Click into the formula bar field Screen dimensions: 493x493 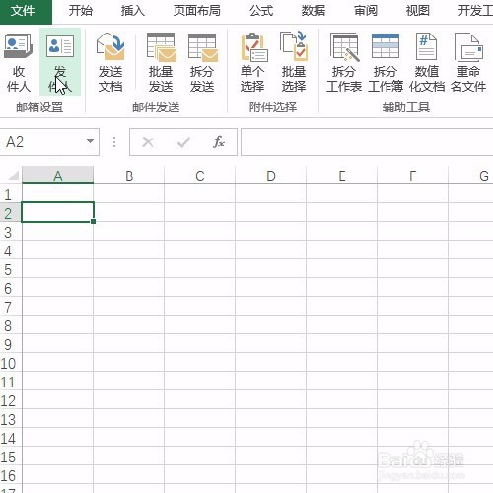(x=367, y=142)
